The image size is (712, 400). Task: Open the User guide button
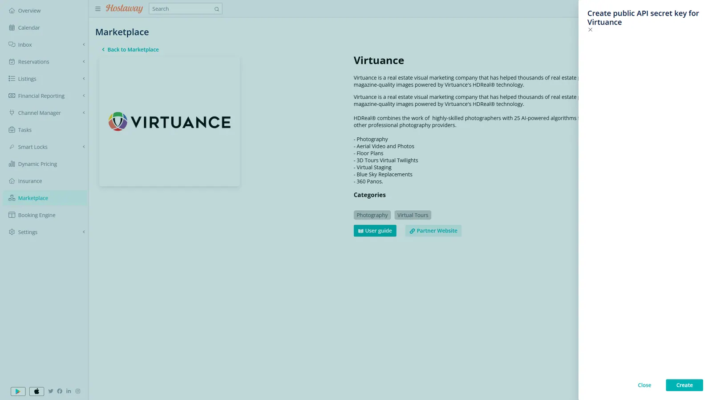(x=375, y=231)
